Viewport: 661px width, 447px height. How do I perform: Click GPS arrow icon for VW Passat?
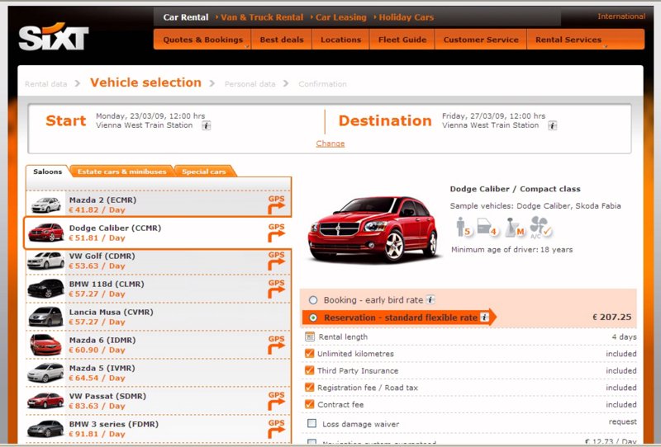point(277,401)
